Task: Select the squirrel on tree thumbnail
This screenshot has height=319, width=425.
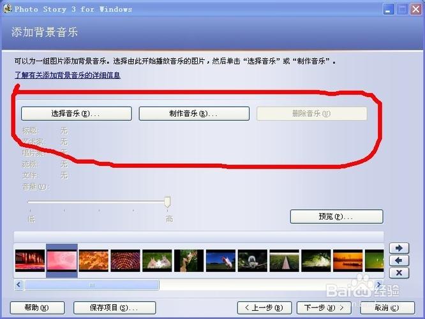Action: [x=189, y=260]
